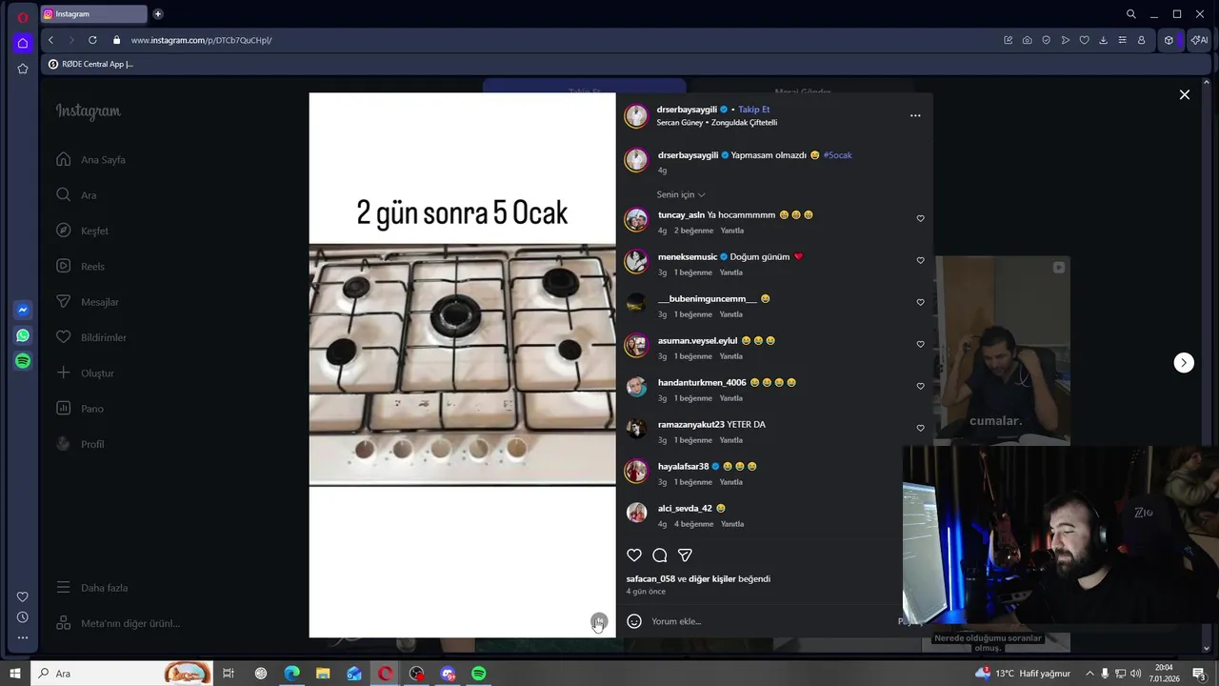This screenshot has height=686, width=1219.
Task: Like tuncay_asln's comment
Action: 920,218
